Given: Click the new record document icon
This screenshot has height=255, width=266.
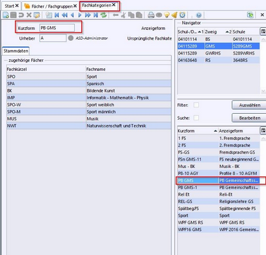Looking at the screenshot, I should click(6, 15).
